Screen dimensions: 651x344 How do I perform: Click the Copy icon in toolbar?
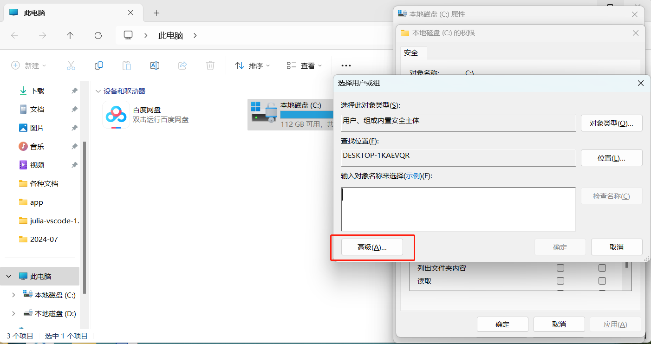click(98, 65)
